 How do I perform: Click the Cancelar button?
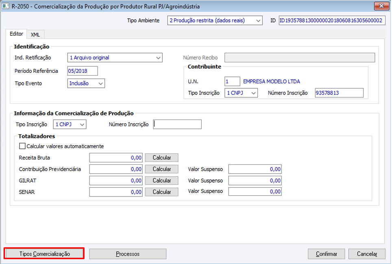pos(366,254)
